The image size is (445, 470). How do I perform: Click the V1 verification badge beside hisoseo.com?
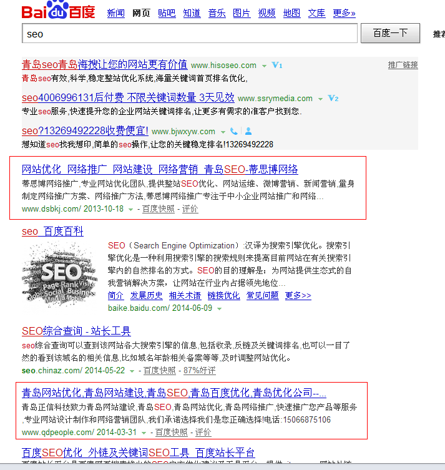coord(277,65)
